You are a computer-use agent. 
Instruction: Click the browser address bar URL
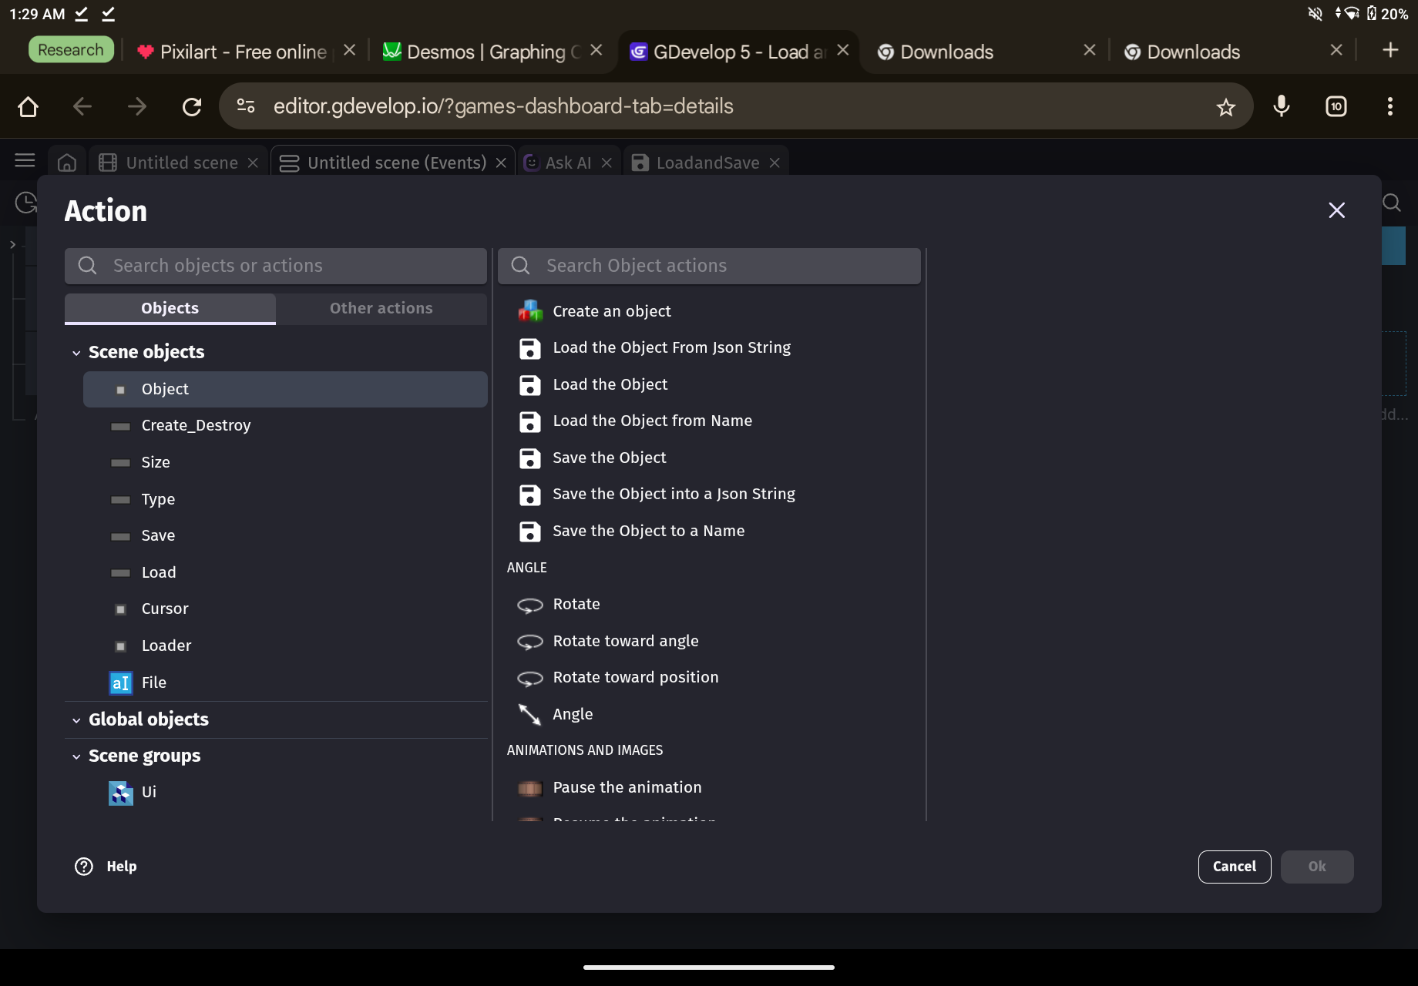(x=503, y=106)
